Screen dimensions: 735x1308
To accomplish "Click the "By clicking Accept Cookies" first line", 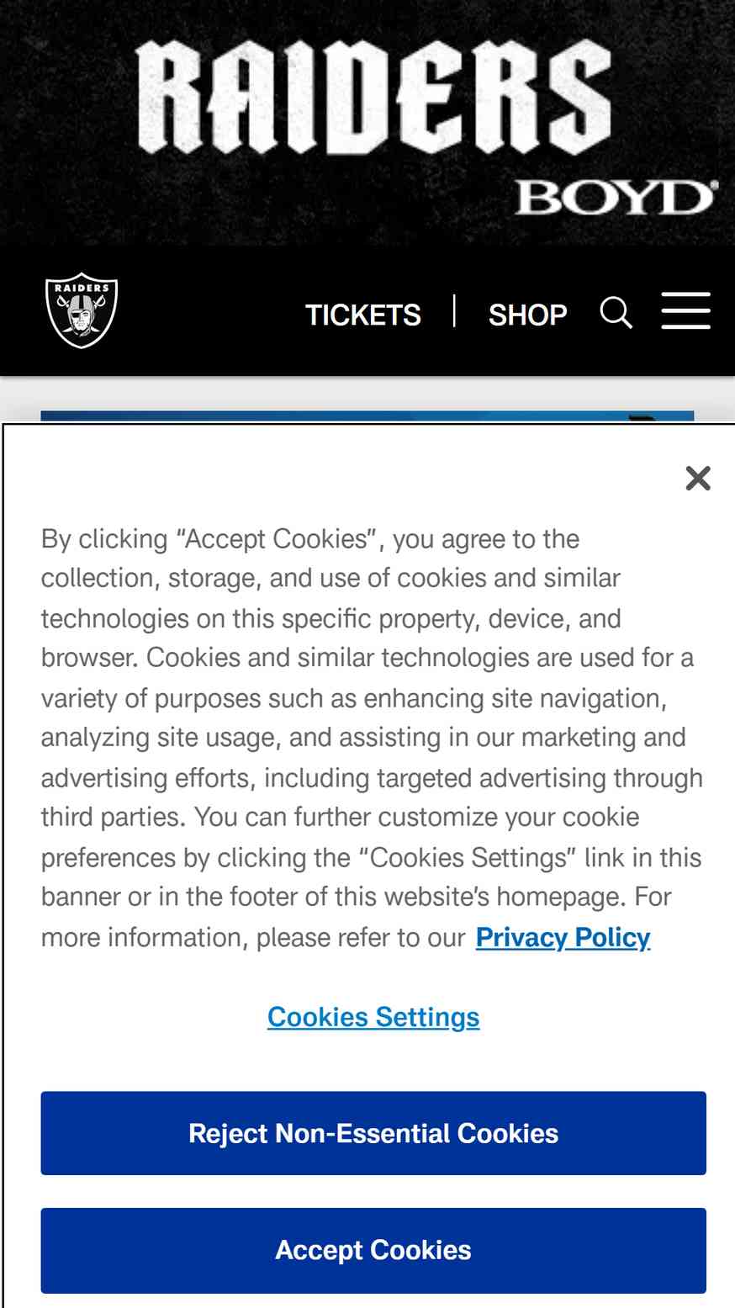I will click(310, 538).
